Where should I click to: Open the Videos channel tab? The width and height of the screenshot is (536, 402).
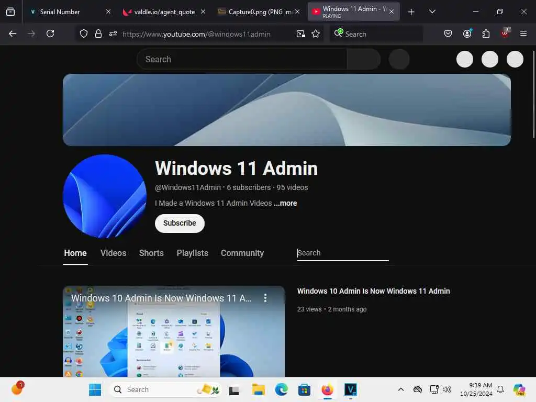tap(113, 253)
